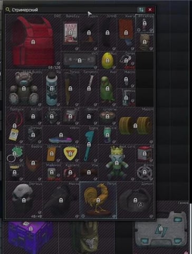Select the Loot Lord plushie with crown
The image size is (192, 254).
(117, 163)
